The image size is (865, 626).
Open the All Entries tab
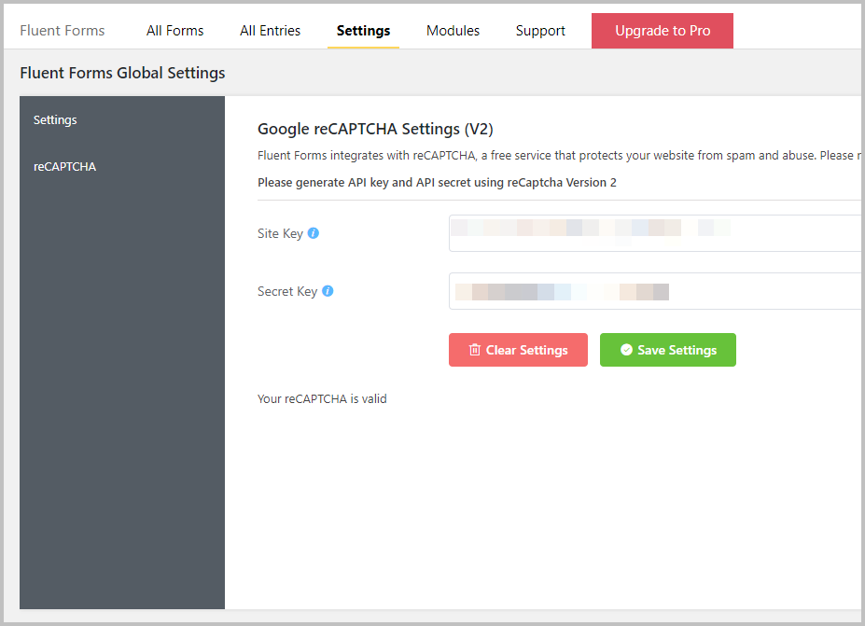[271, 31]
